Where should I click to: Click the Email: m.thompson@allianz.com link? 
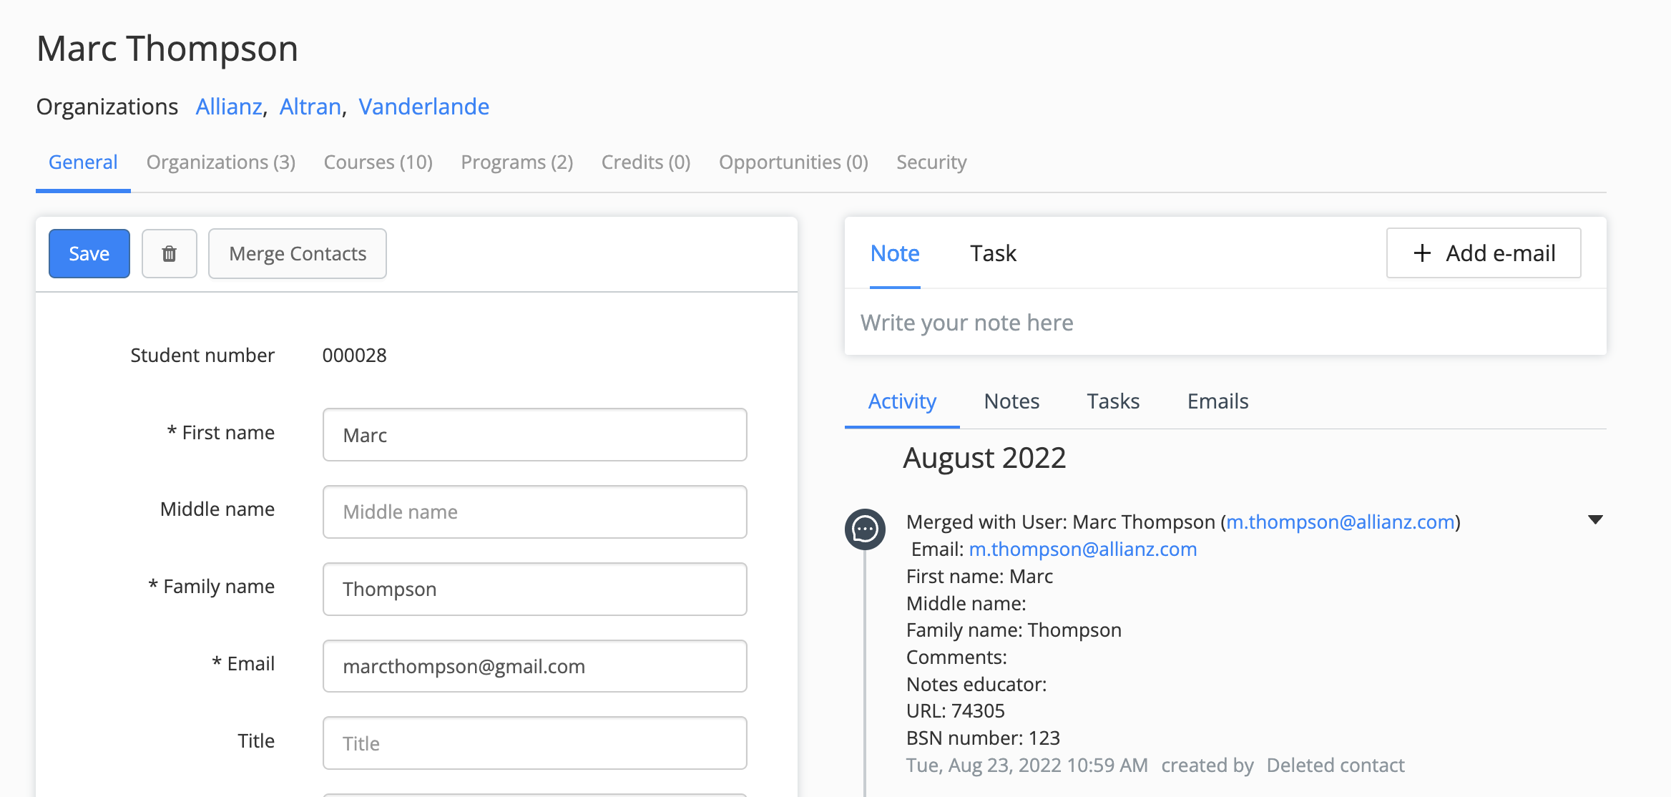tap(1083, 549)
